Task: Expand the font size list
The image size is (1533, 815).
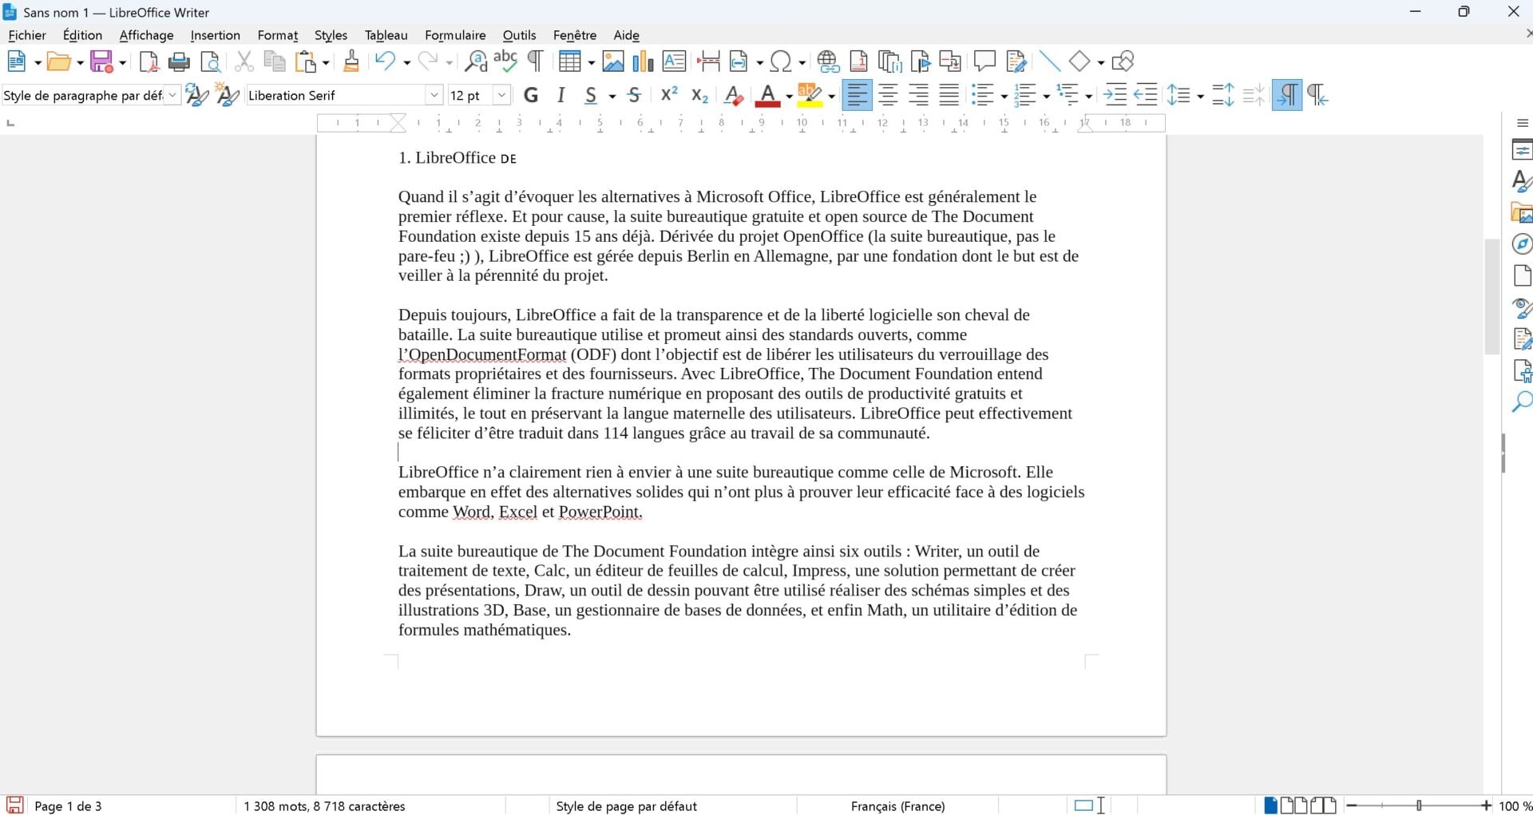Action: click(502, 96)
